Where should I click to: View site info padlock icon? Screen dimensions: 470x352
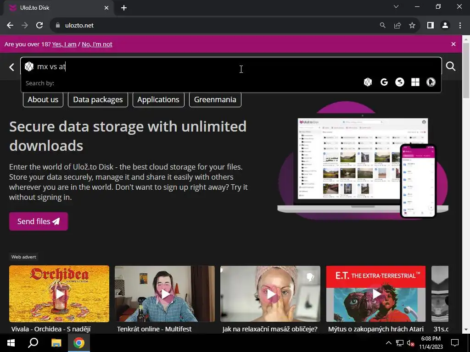(57, 26)
